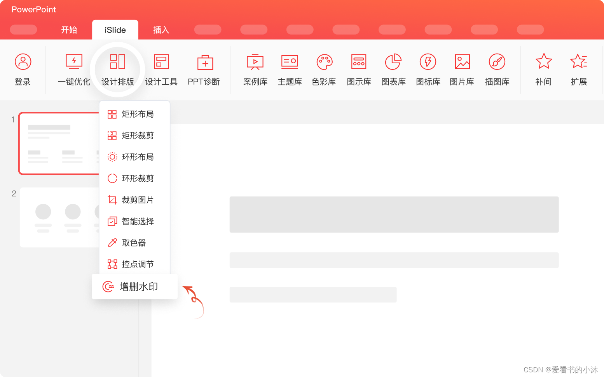Open the 图标库 icon library
Screen dimensions: 604x377
428,70
